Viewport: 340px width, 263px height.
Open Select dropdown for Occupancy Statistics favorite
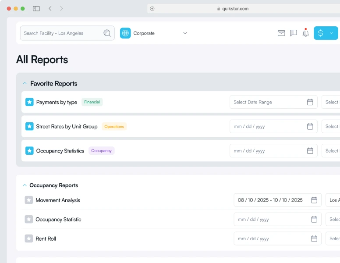[331, 151]
